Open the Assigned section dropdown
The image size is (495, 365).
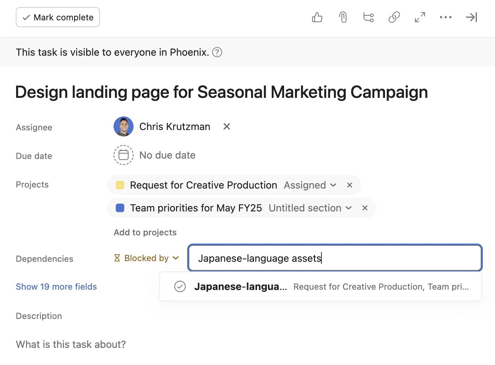[310, 185]
